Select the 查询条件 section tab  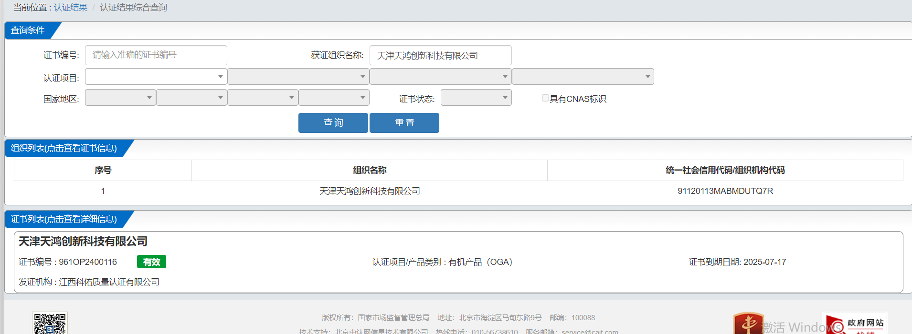point(28,30)
